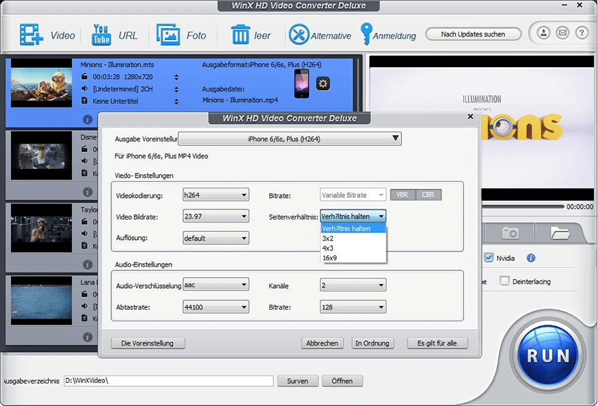The height and width of the screenshot is (406, 598).
Task: Open the Video Bildrate dropdown
Action: coord(216,216)
